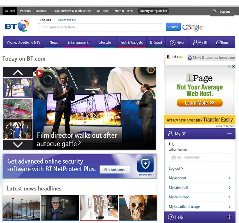Select the Sherlock news thumbnail
The image size is (239, 223).
(x=60, y=208)
